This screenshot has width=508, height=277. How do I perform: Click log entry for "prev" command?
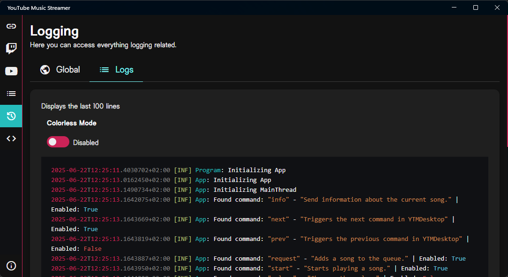[x=260, y=244]
